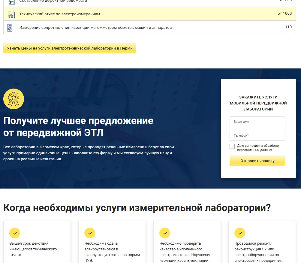Click checkmark icon on repair/reconstruction card
This screenshot has width=301, height=263.
click(x=240, y=233)
